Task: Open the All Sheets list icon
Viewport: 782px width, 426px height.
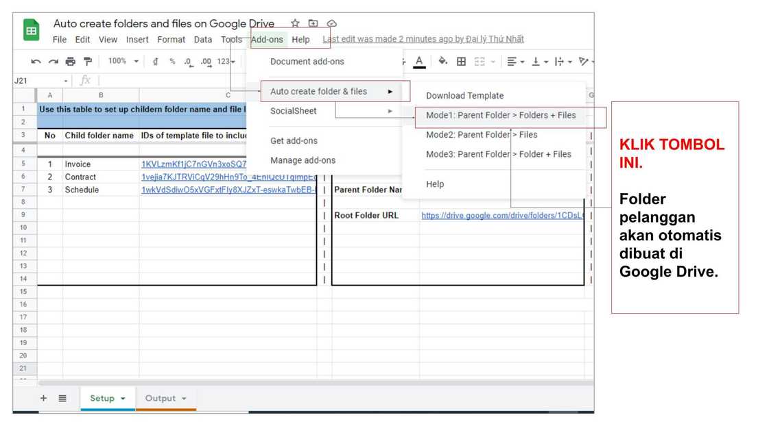Action: click(62, 398)
